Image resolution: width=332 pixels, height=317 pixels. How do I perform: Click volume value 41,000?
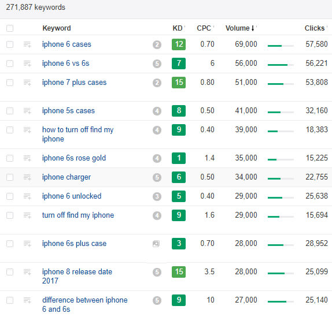(246, 110)
